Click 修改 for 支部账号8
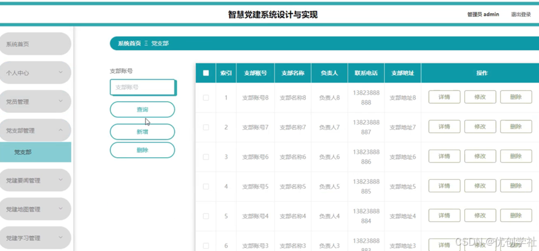This screenshot has height=251, width=539. (480, 97)
